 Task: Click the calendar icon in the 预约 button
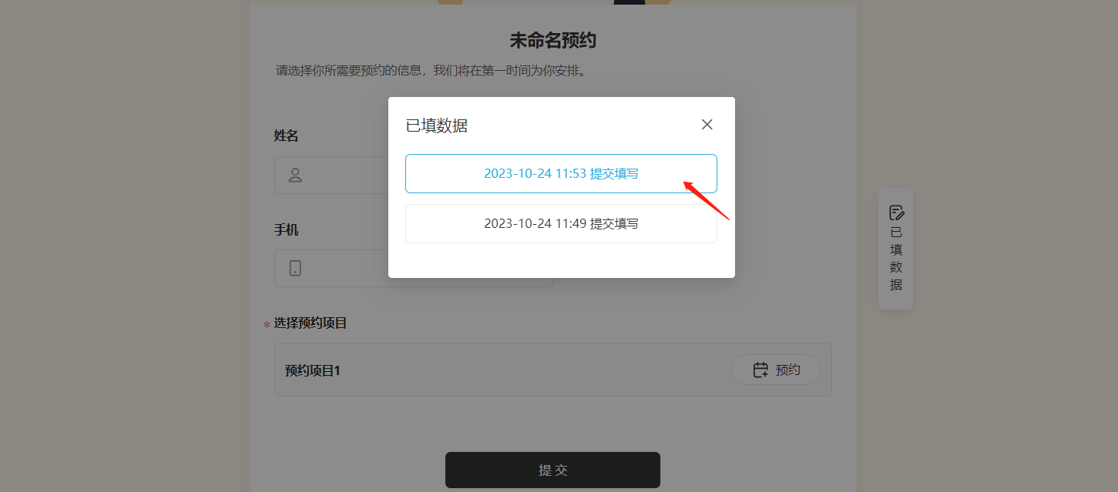point(760,370)
